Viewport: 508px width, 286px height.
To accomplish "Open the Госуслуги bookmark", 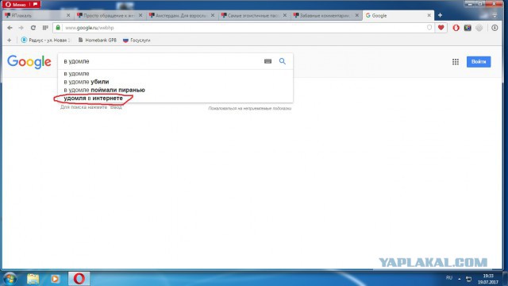I will [137, 41].
